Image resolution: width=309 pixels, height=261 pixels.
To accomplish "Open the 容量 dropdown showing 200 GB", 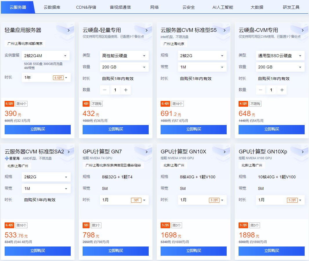I will click(124, 67).
